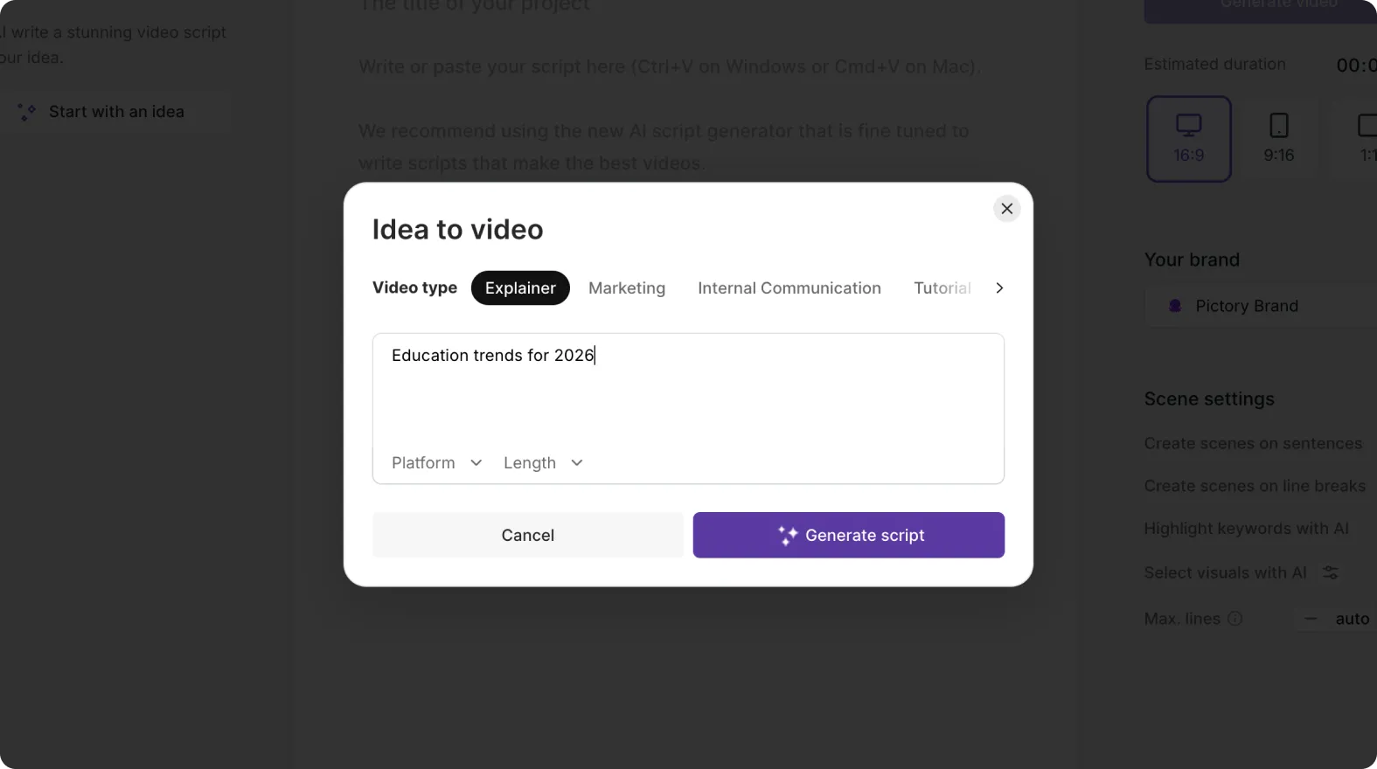Enable Highlight keywords with AI

[x=1247, y=528]
